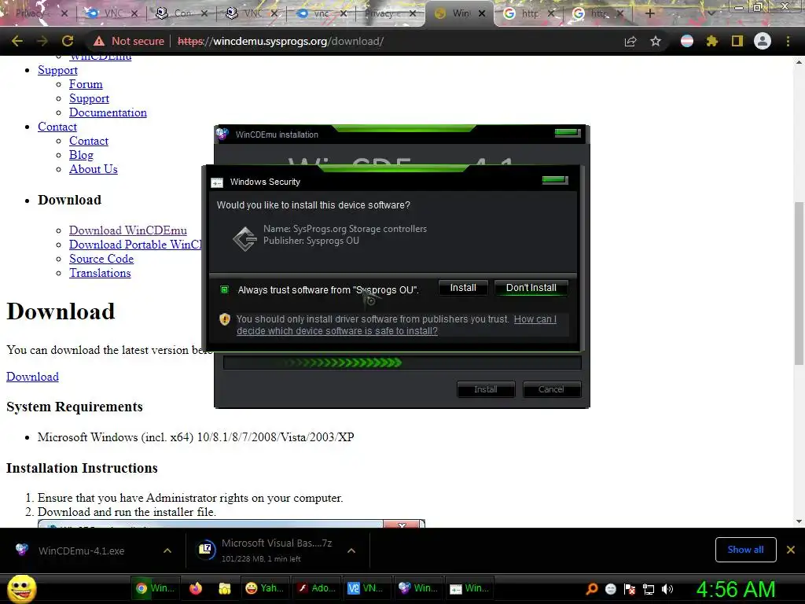Open the Download WinCDEmu link

tap(128, 230)
